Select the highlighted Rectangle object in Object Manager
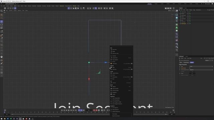 point(184,24)
